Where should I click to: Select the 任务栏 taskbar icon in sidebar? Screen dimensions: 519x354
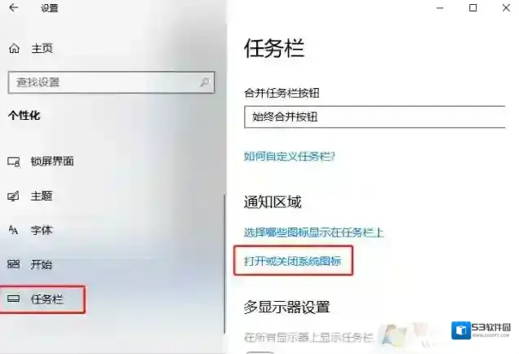(14, 299)
